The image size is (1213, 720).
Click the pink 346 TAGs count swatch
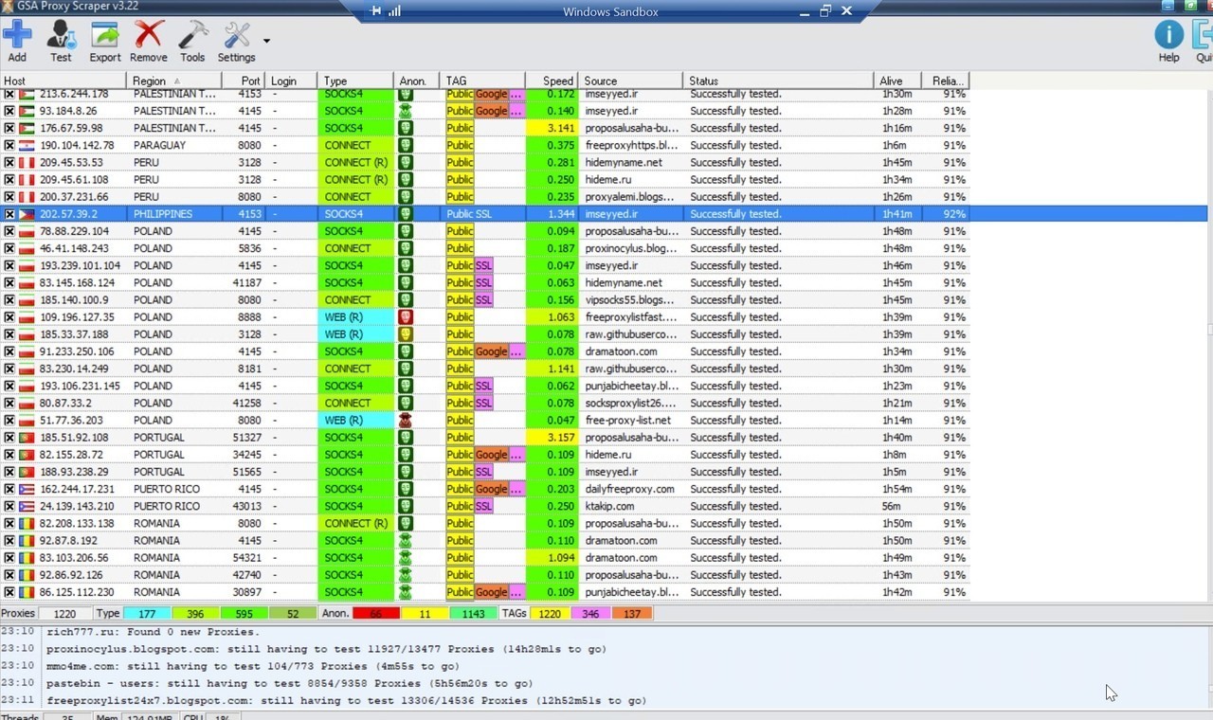[590, 614]
